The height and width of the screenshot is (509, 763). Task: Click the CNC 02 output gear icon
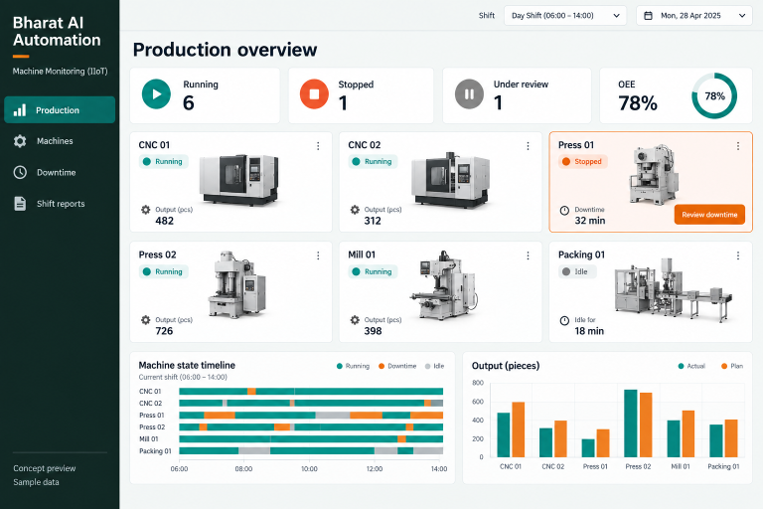pos(355,210)
